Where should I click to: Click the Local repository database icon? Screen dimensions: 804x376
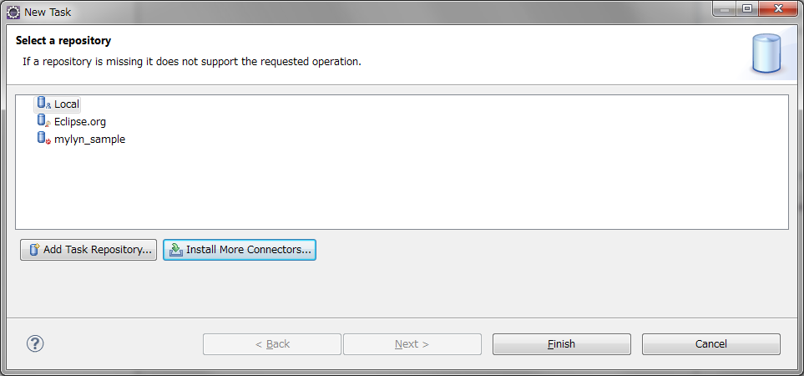(x=43, y=104)
